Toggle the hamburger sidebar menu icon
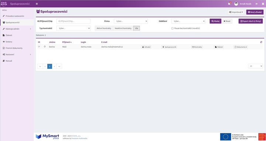 (x=37, y=4)
